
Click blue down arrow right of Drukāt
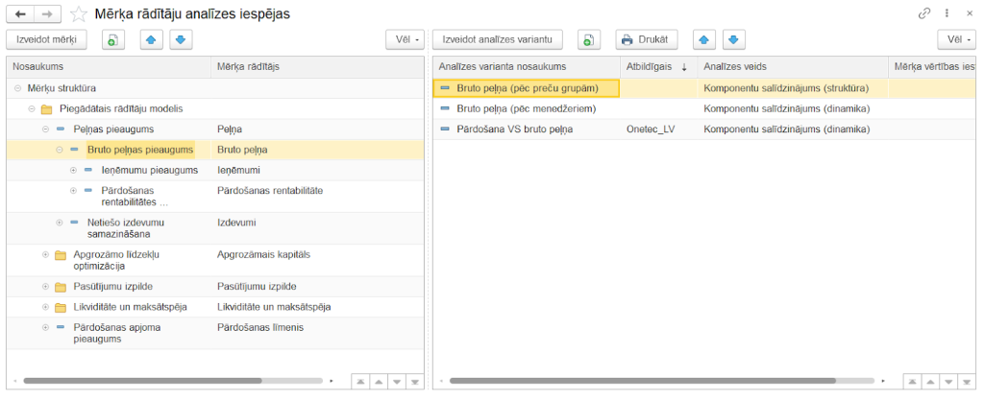tap(732, 40)
